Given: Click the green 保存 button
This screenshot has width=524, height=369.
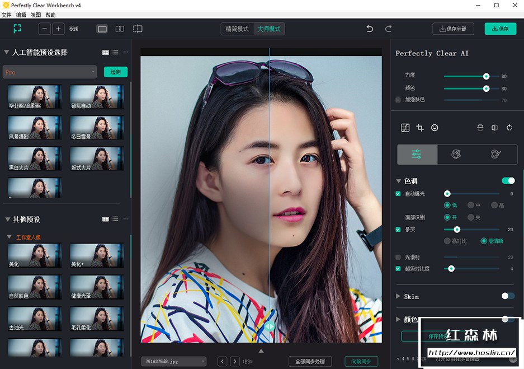Looking at the screenshot, I should pyautogui.click(x=501, y=29).
